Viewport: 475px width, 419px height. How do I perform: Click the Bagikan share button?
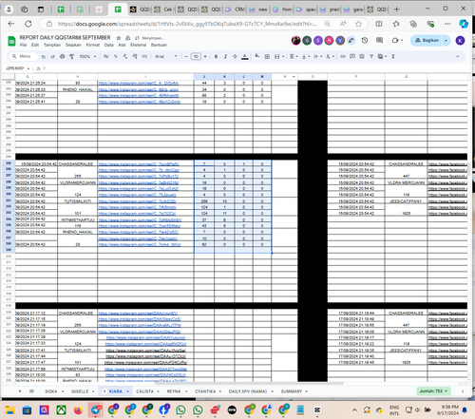[x=427, y=41]
